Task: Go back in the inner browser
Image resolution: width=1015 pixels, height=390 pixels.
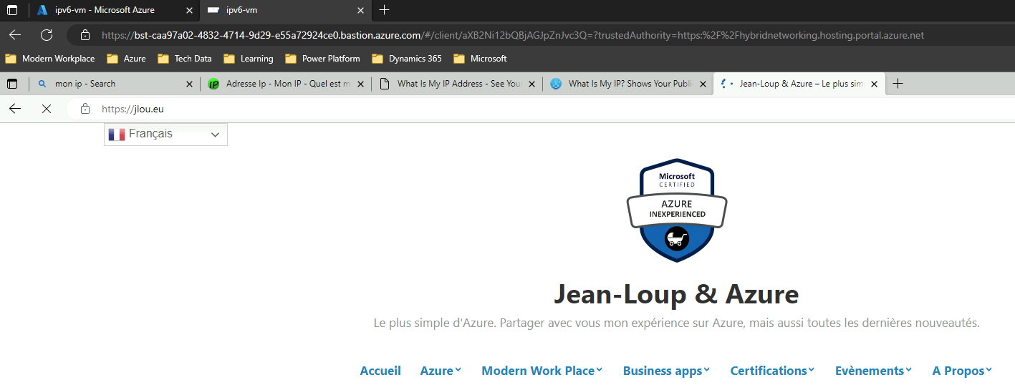Action: [15, 109]
